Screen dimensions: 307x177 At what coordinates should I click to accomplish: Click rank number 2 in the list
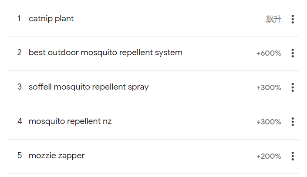[20, 53]
